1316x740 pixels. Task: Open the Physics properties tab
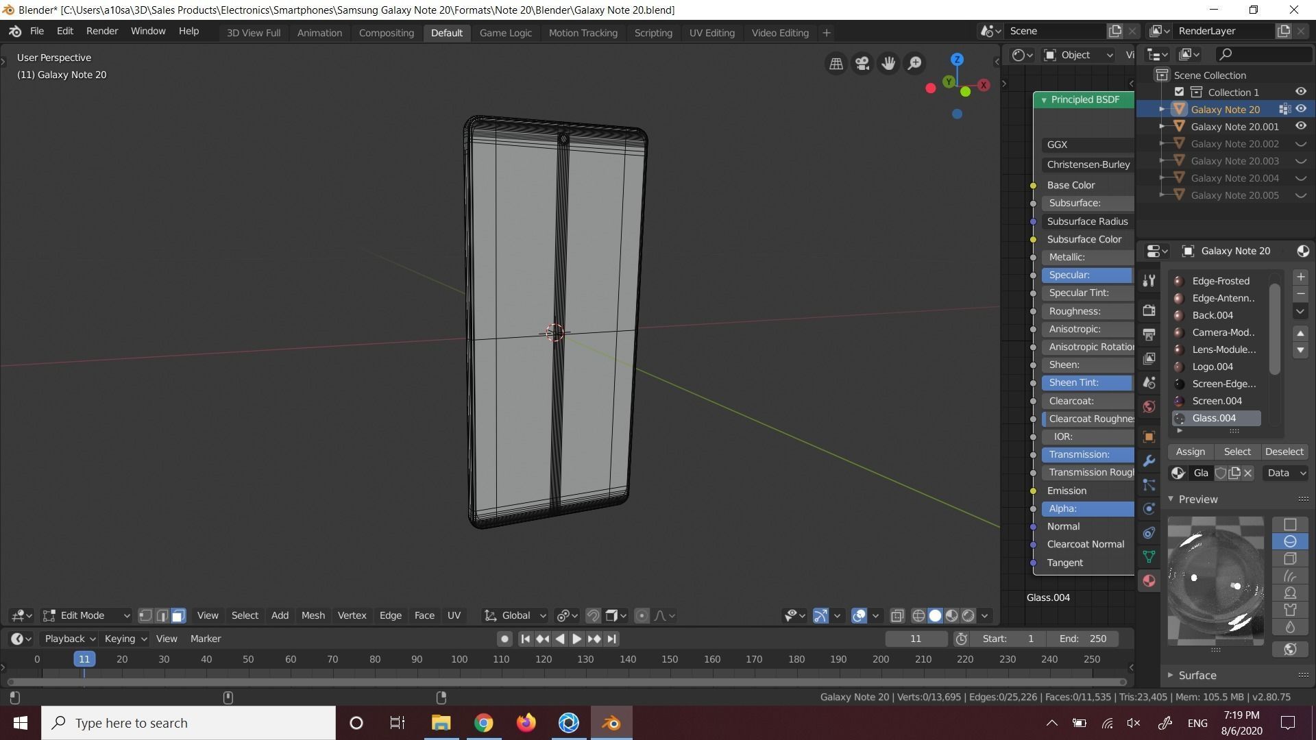[1149, 508]
